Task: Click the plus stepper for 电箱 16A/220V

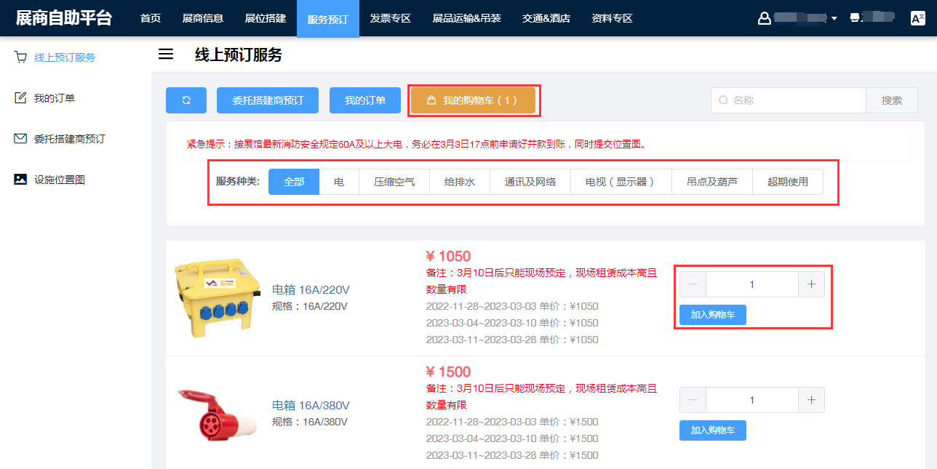Action: tap(811, 284)
